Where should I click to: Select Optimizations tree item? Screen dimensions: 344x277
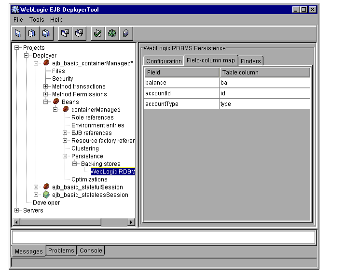pos(90,179)
